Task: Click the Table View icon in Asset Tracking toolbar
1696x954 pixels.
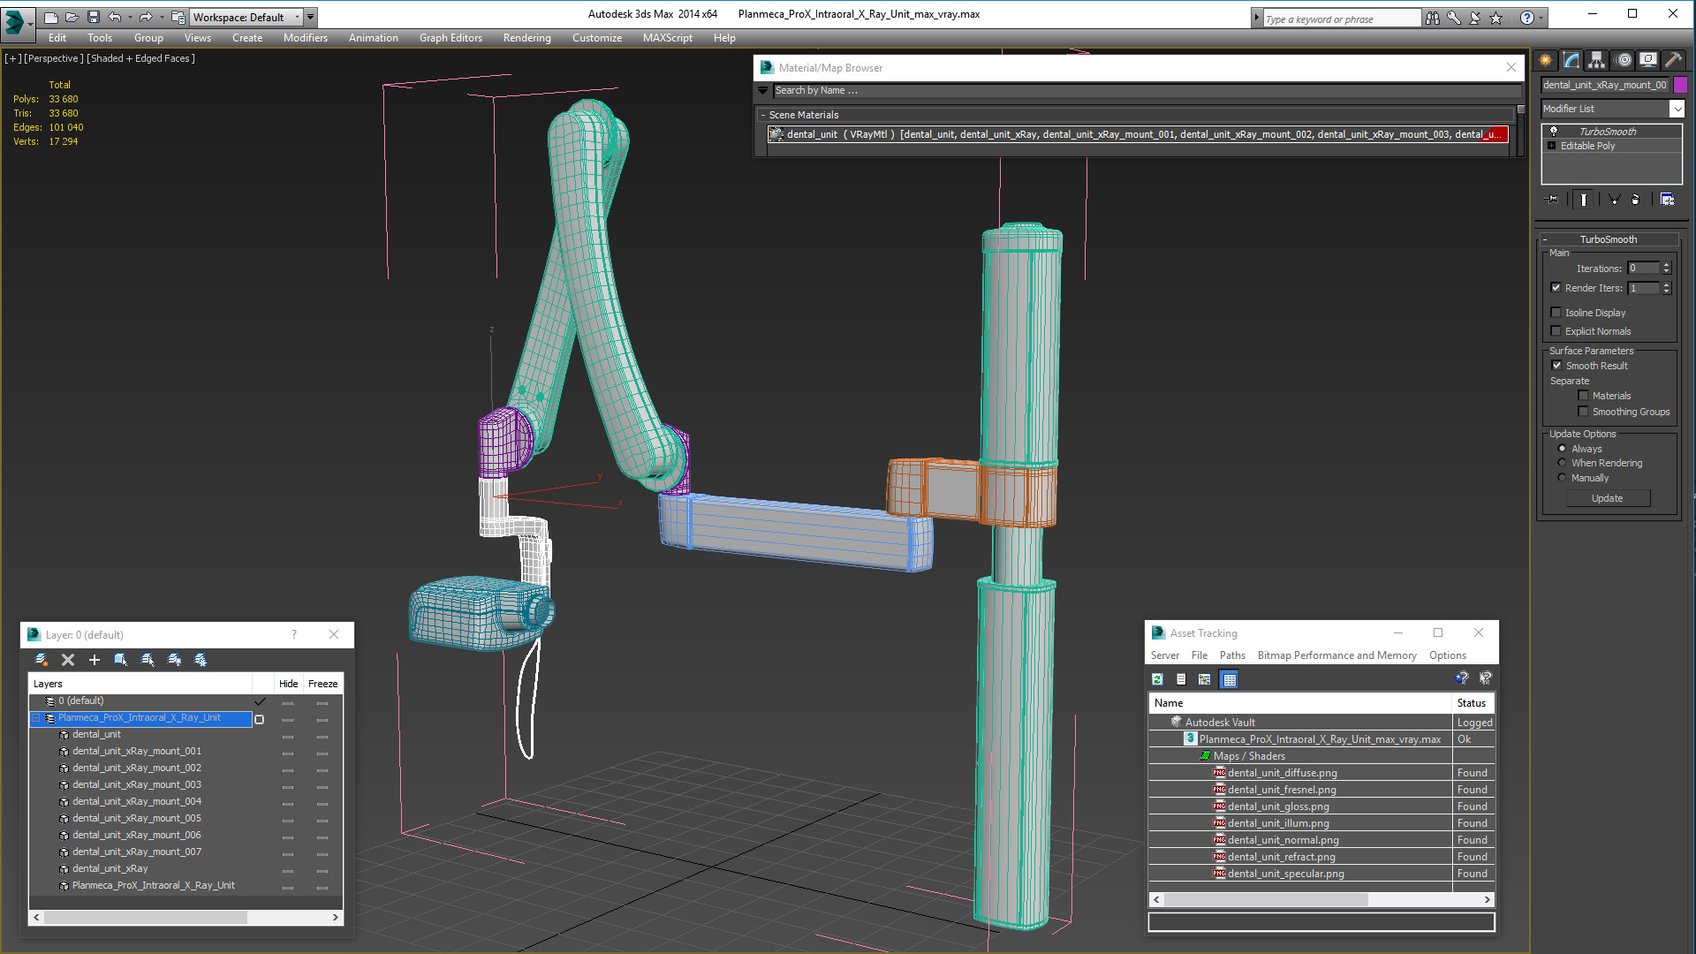Action: click(x=1229, y=679)
